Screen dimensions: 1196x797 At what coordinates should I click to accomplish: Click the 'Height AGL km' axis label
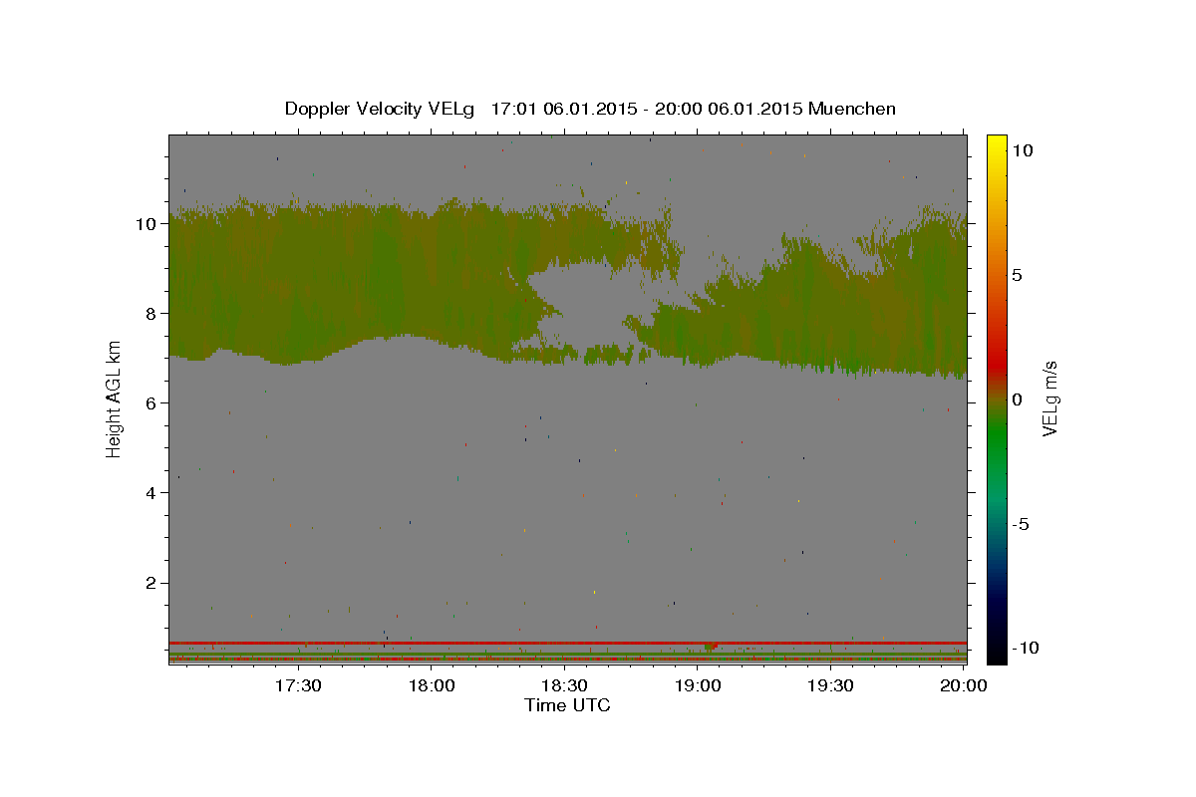tap(115, 398)
